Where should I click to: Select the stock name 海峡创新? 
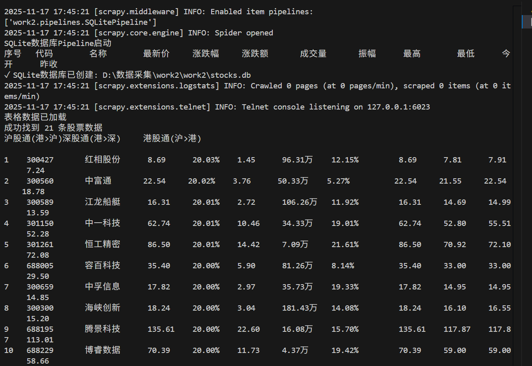[x=102, y=308]
